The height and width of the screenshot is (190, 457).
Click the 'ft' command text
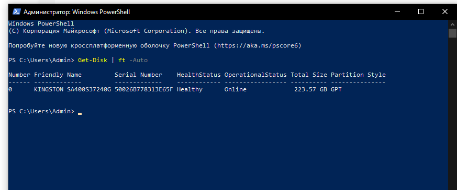point(122,60)
